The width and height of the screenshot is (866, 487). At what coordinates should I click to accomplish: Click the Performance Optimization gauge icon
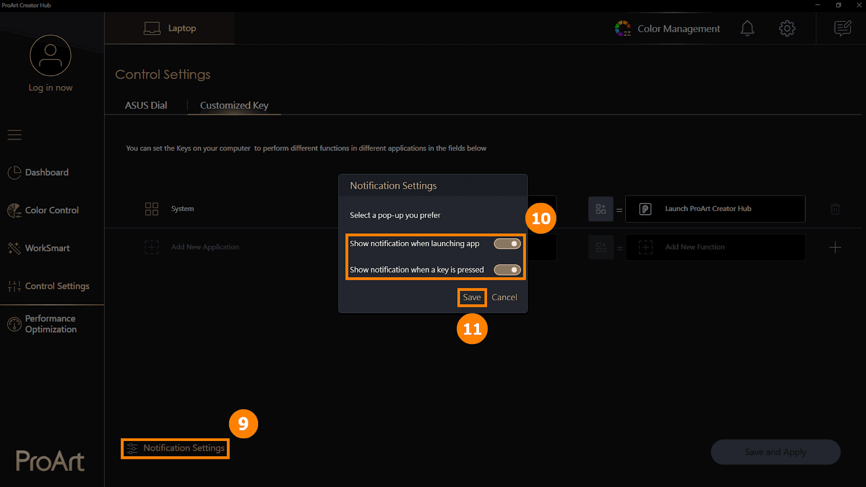(x=14, y=324)
